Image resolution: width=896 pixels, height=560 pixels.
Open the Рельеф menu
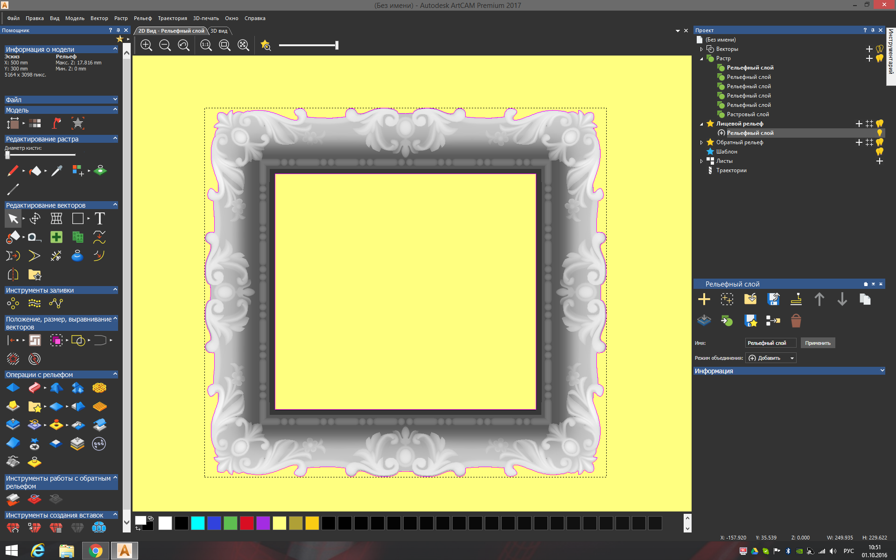pyautogui.click(x=143, y=18)
